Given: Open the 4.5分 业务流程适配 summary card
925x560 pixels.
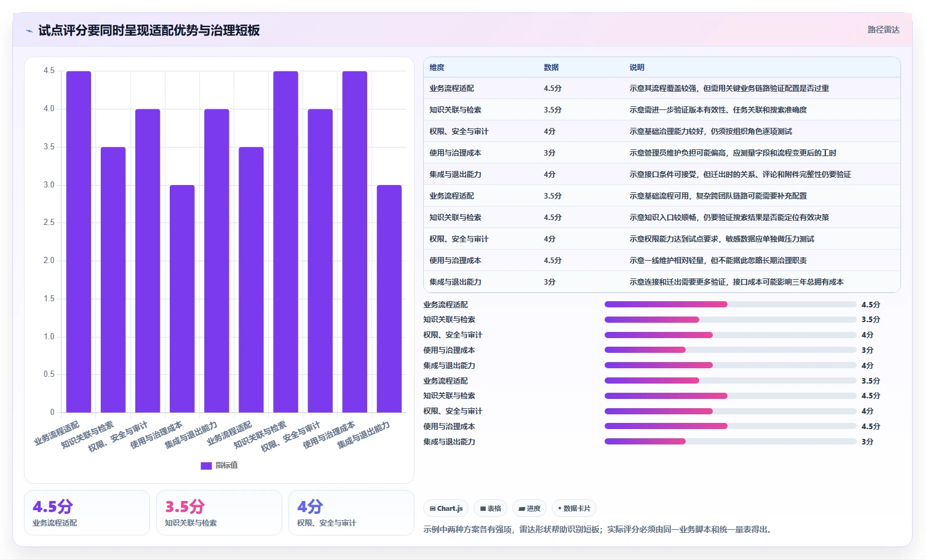Looking at the screenshot, I should 87,513.
